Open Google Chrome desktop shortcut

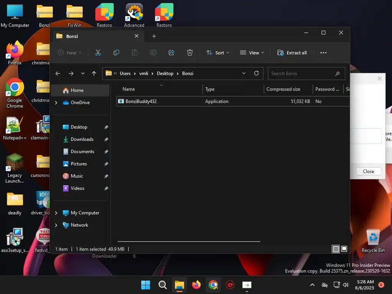(x=15, y=93)
